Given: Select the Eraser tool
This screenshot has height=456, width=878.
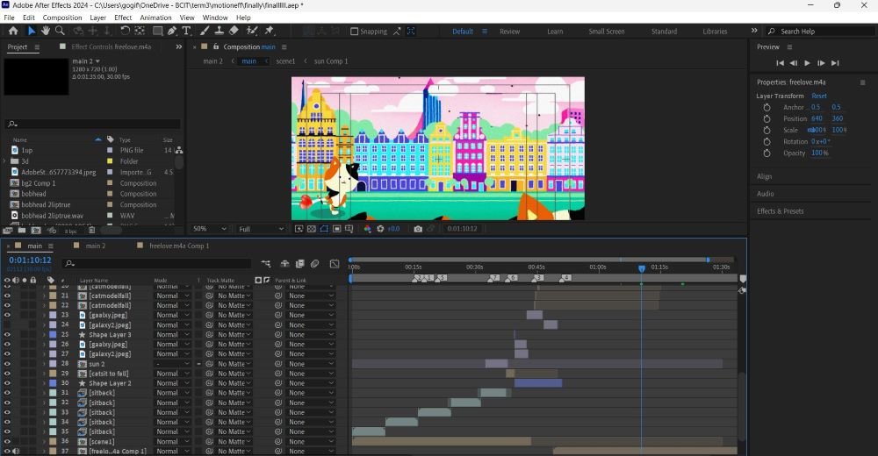Looking at the screenshot, I should pyautogui.click(x=234, y=31).
